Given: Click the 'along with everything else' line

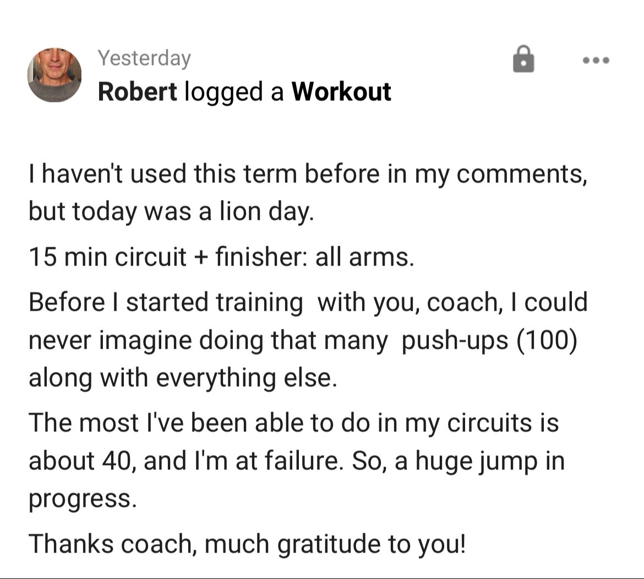Looking at the screenshot, I should pyautogui.click(x=183, y=378).
